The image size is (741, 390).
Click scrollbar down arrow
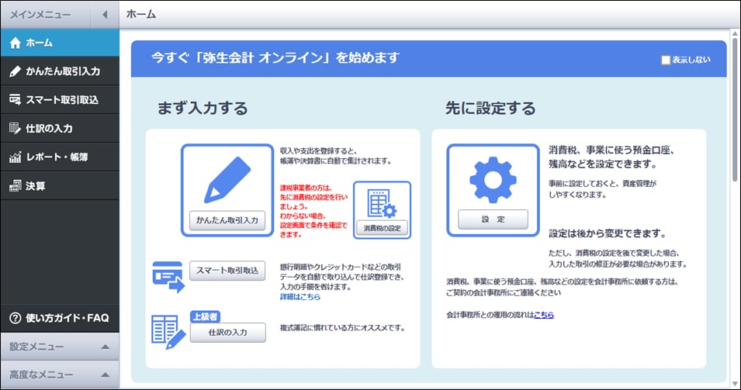click(735, 383)
